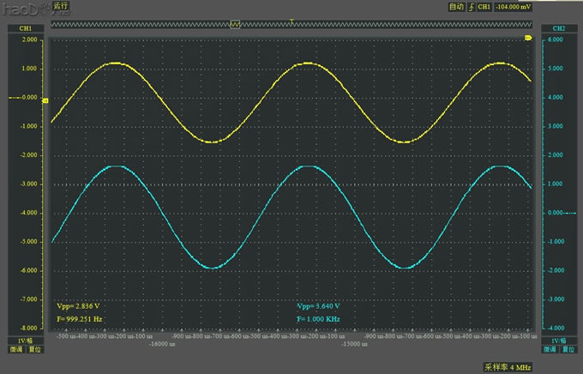
Task: Click CH2 微调 fine-tune button
Action: coord(550,349)
